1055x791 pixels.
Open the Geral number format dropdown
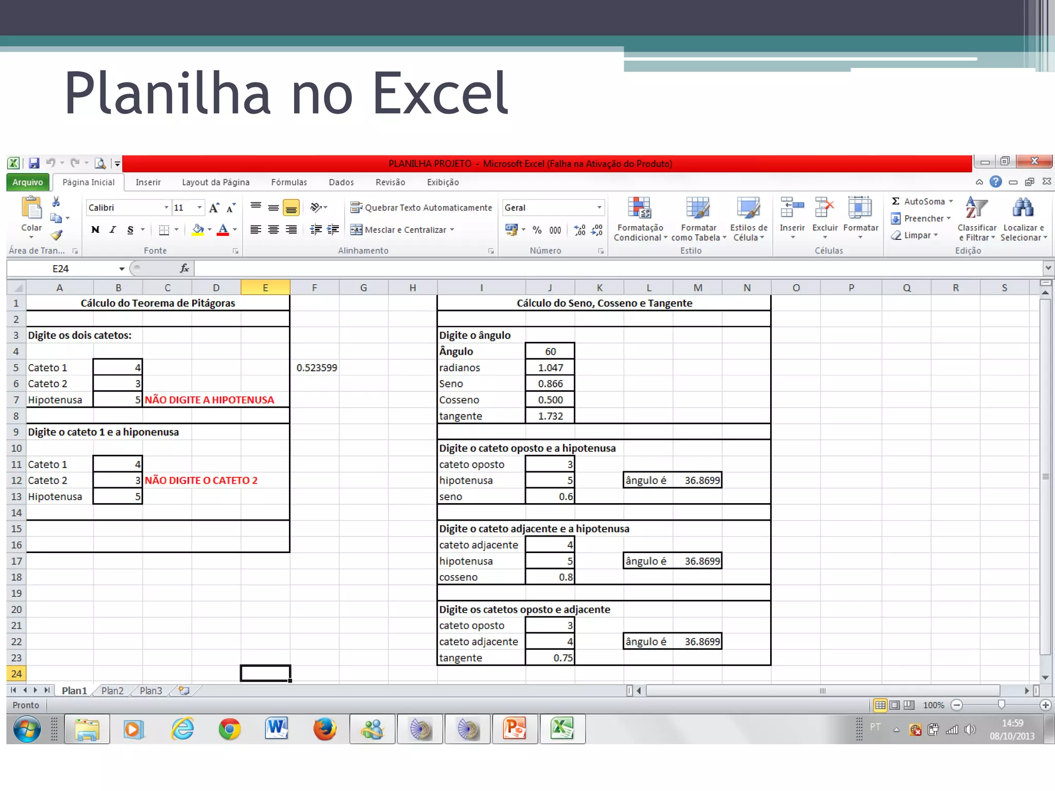(599, 208)
